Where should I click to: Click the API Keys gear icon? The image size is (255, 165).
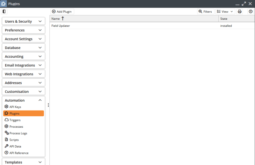coord(6,107)
